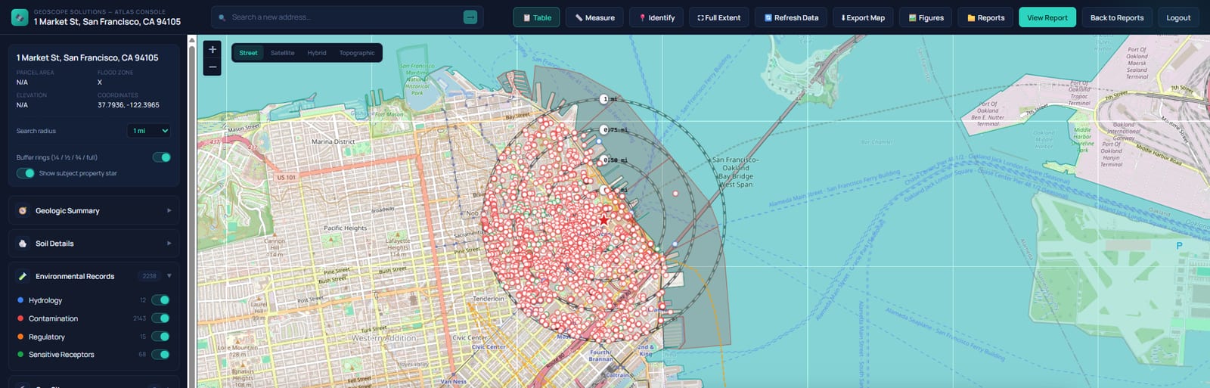1210x388 pixels.
Task: Click the 1 mi buffer ring label
Action: 609,99
